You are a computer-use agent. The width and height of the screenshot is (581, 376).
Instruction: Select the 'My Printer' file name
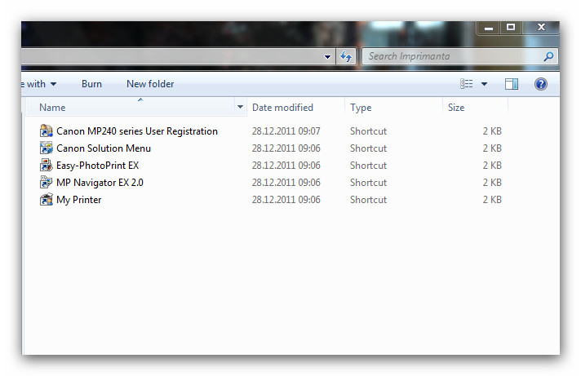pos(78,200)
